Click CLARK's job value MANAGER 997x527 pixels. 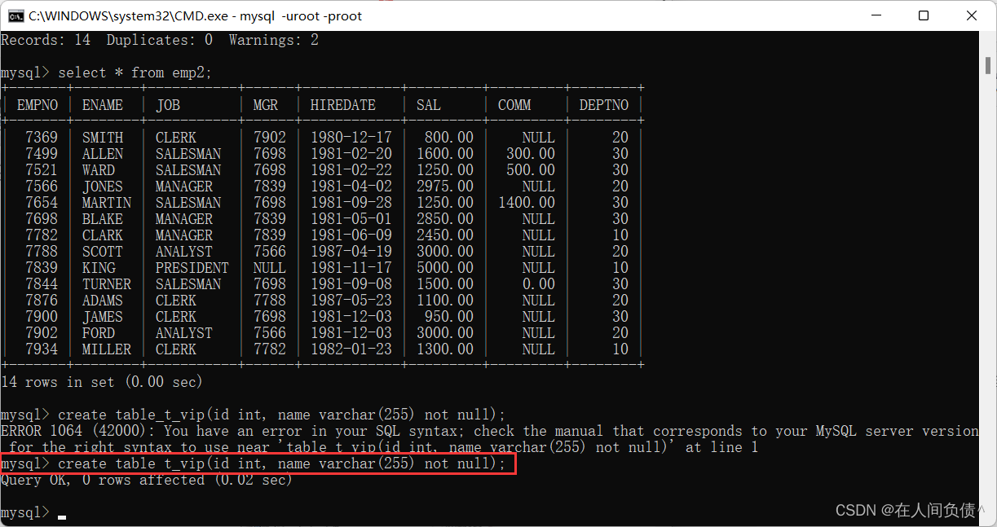[x=184, y=235]
